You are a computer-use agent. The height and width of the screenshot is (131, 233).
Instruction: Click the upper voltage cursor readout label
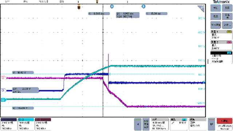pyautogui.click(x=23, y=72)
